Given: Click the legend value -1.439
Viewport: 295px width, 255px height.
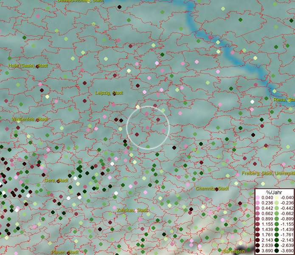Looking at the screenshot, I should pos(287,229).
